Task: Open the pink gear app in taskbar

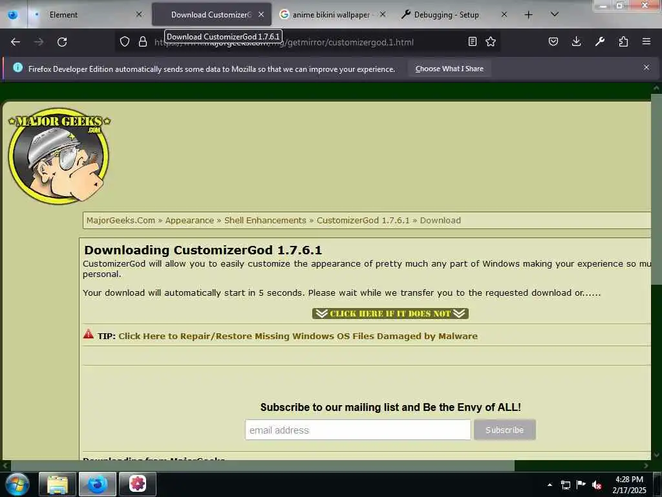Action: pyautogui.click(x=137, y=484)
